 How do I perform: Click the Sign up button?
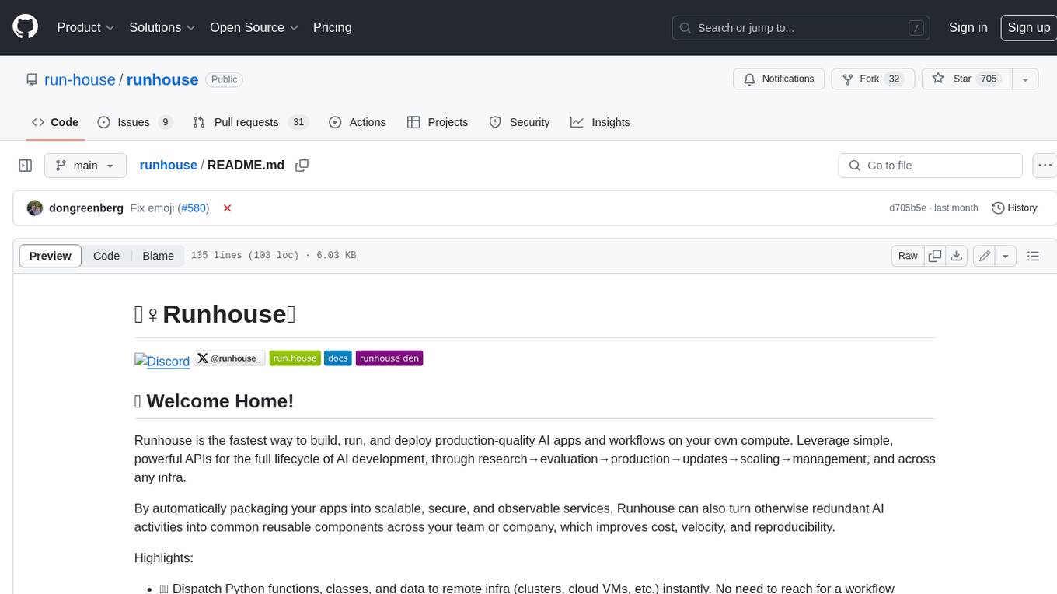pos(1028,27)
